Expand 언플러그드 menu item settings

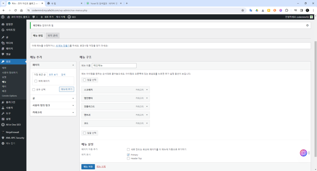pos(147,107)
